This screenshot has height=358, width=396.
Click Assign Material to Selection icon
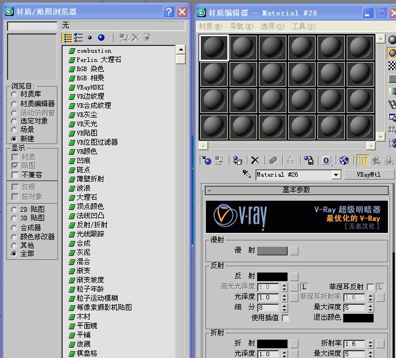click(238, 160)
